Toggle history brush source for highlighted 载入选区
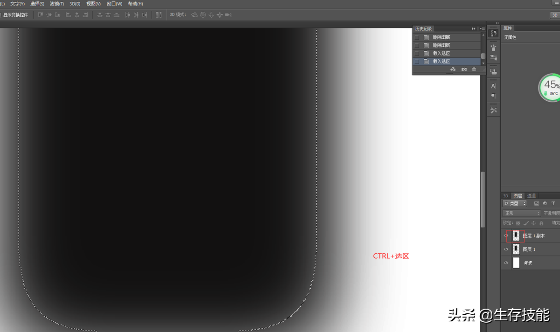The height and width of the screenshot is (332, 560). point(417,62)
